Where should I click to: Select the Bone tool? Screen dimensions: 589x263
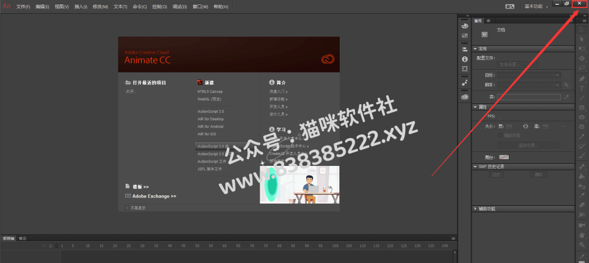[582, 166]
